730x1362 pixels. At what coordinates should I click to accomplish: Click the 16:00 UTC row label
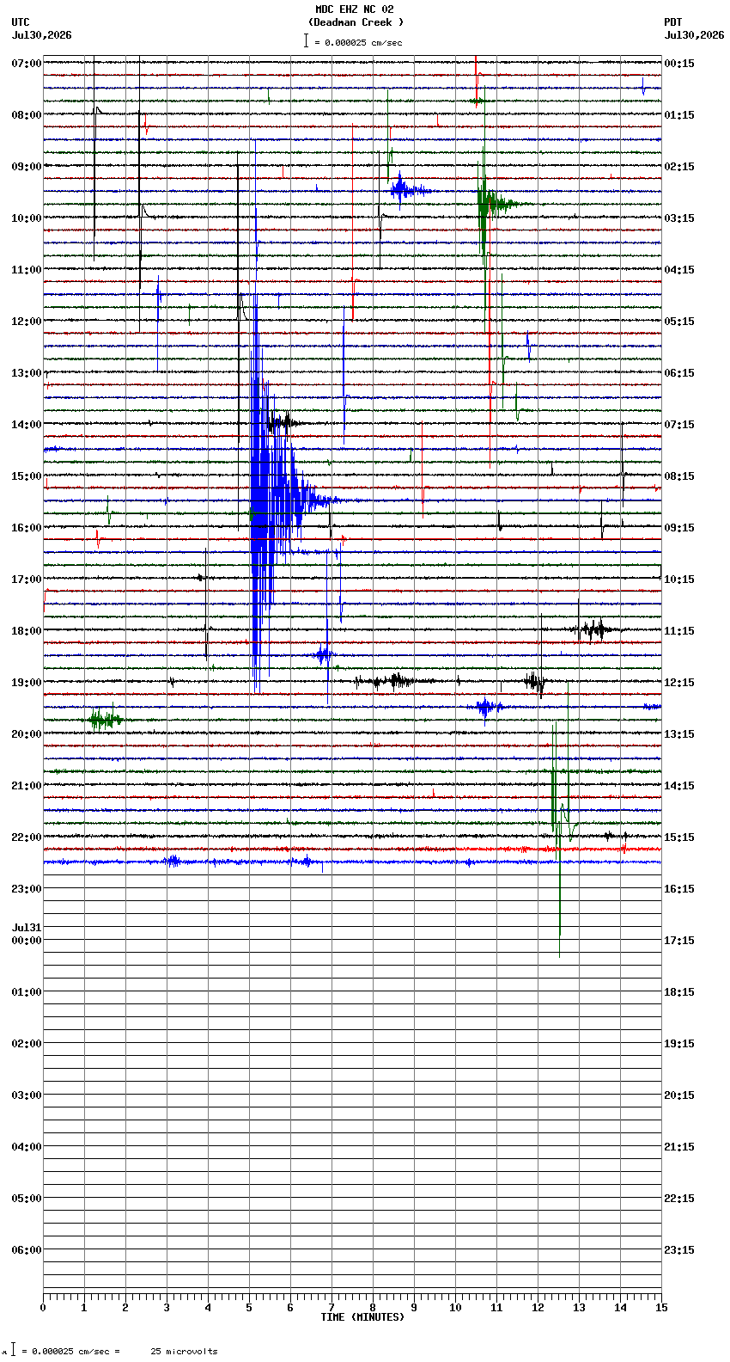(27, 528)
